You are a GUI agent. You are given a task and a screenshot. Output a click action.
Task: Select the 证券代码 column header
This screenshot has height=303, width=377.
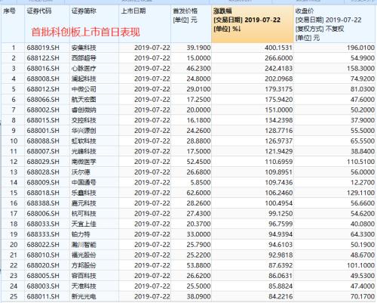(48, 24)
